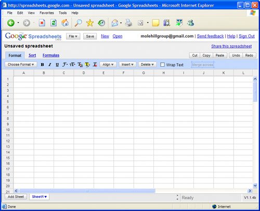Click the Windows flag logo
260x211 pixels.
click(x=253, y=13)
